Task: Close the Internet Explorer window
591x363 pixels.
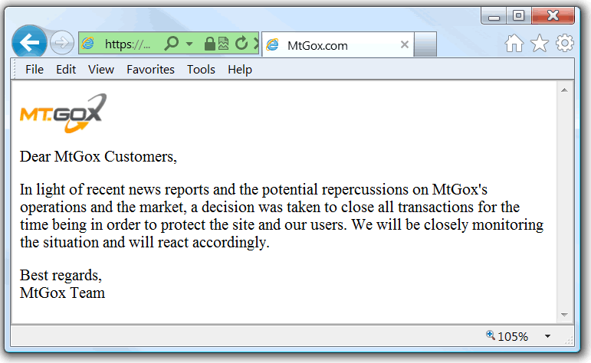Action: pyautogui.click(x=553, y=16)
